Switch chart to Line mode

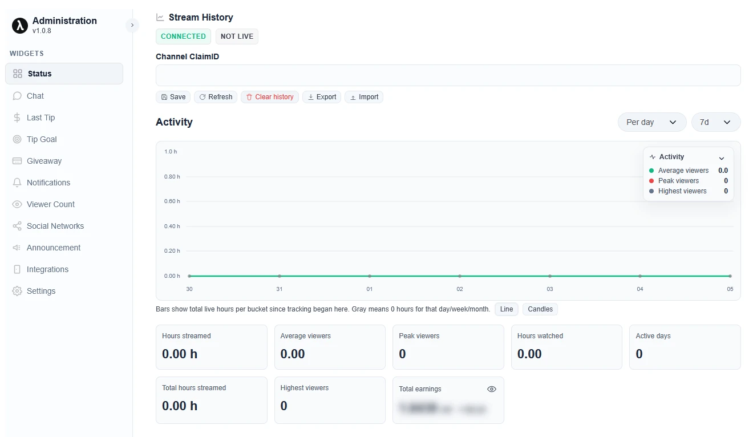click(x=507, y=309)
